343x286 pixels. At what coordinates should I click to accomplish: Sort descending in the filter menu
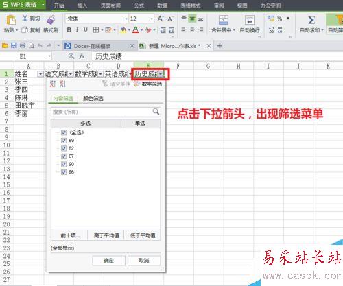click(63, 84)
